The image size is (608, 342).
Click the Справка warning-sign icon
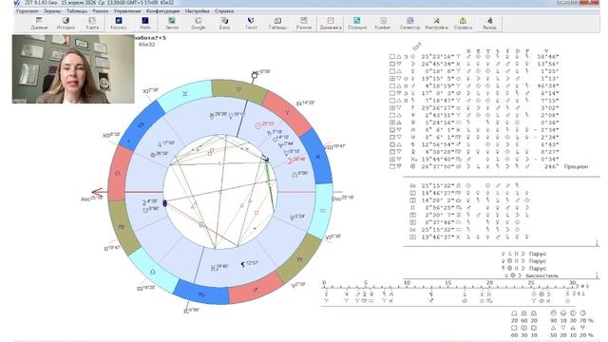point(463,24)
